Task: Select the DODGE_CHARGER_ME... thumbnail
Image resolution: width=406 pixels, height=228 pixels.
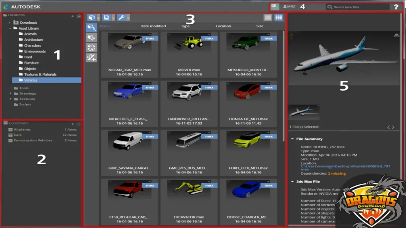Action: (x=248, y=201)
